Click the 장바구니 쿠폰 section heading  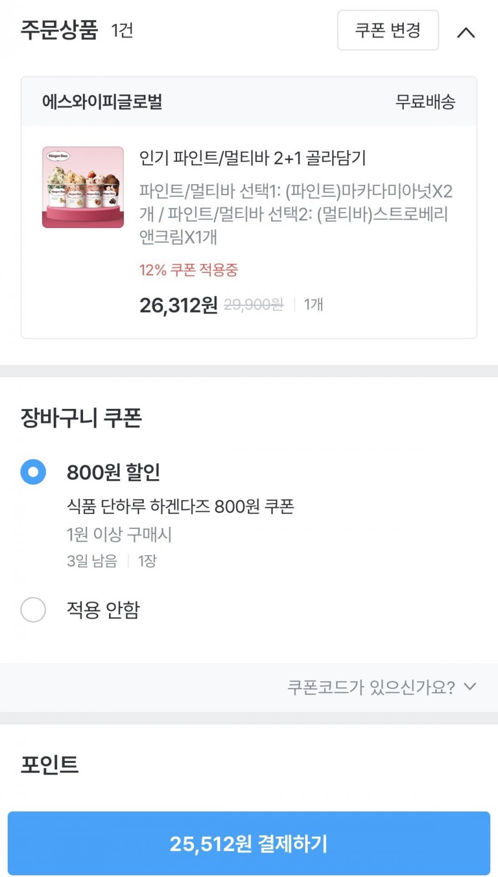pos(81,418)
